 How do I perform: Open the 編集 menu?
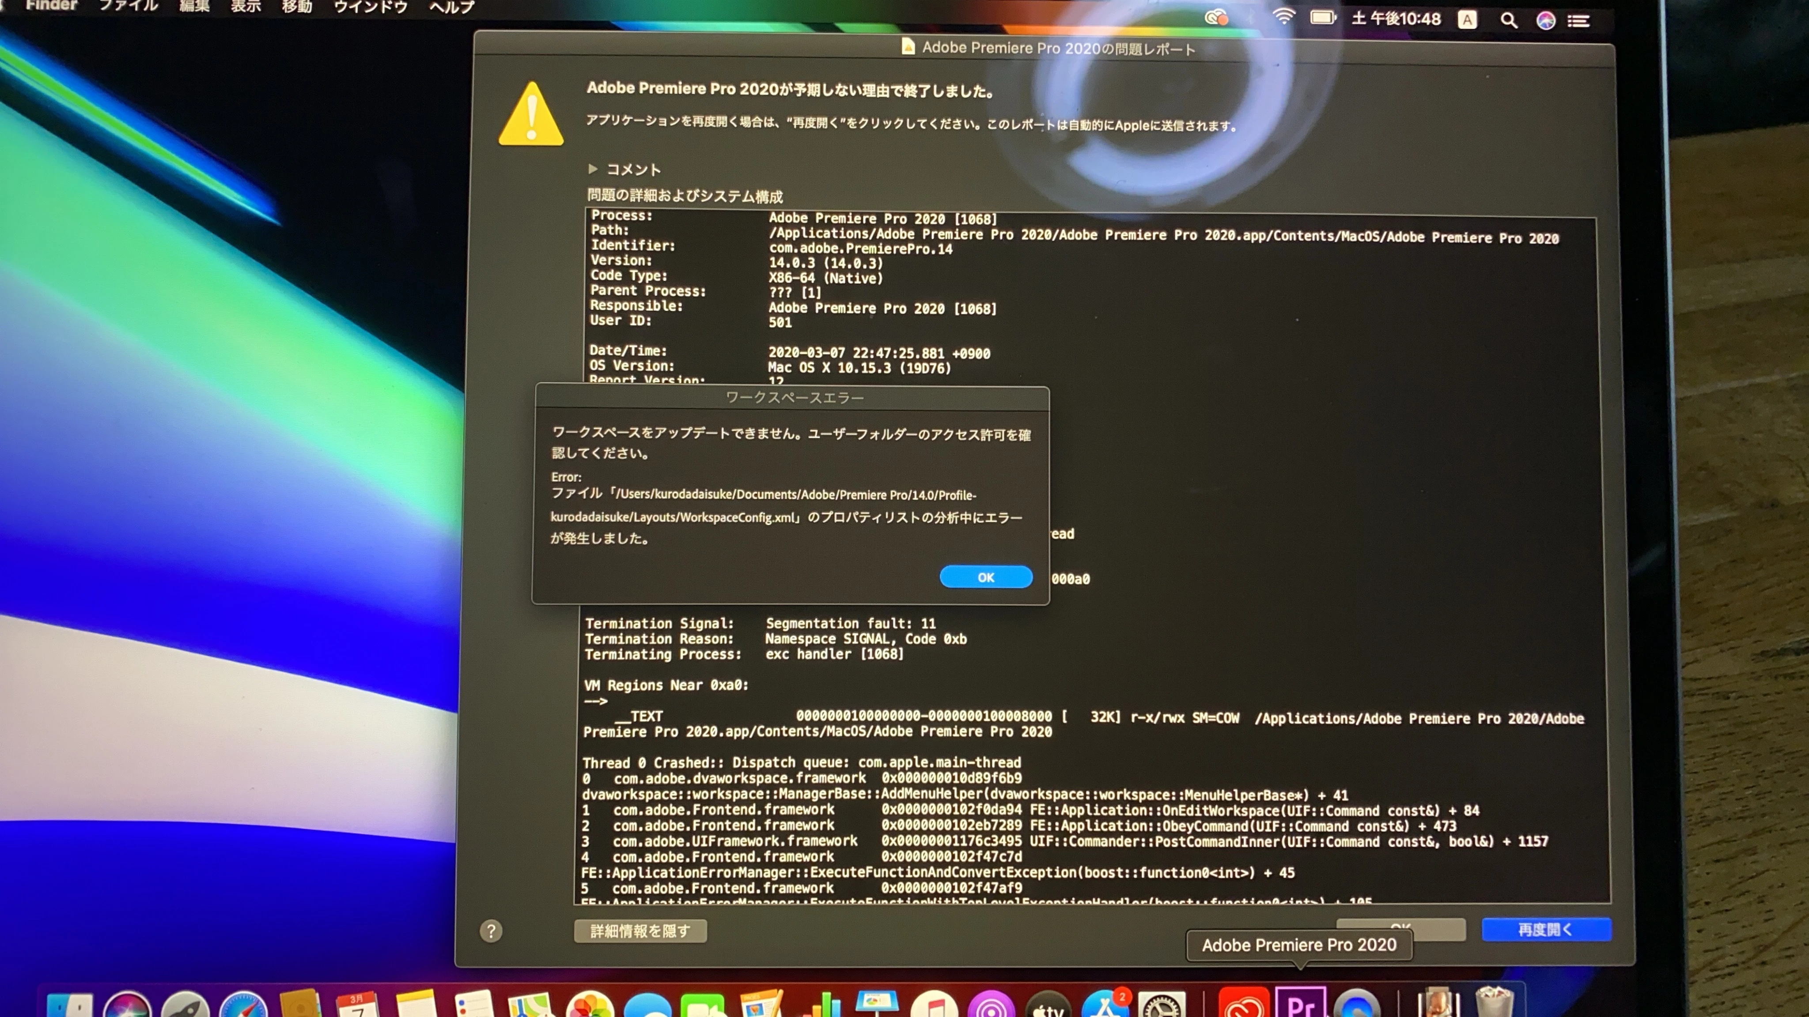click(x=194, y=6)
